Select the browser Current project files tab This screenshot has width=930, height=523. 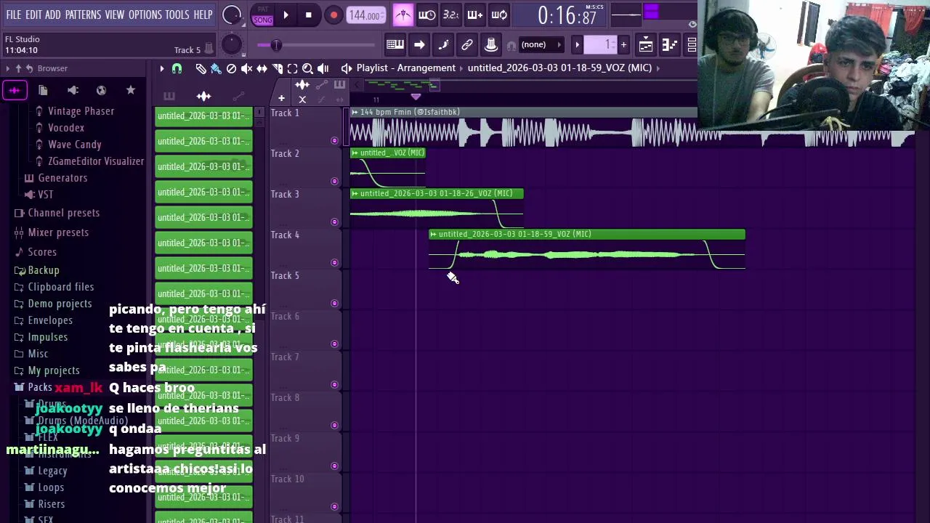point(43,90)
